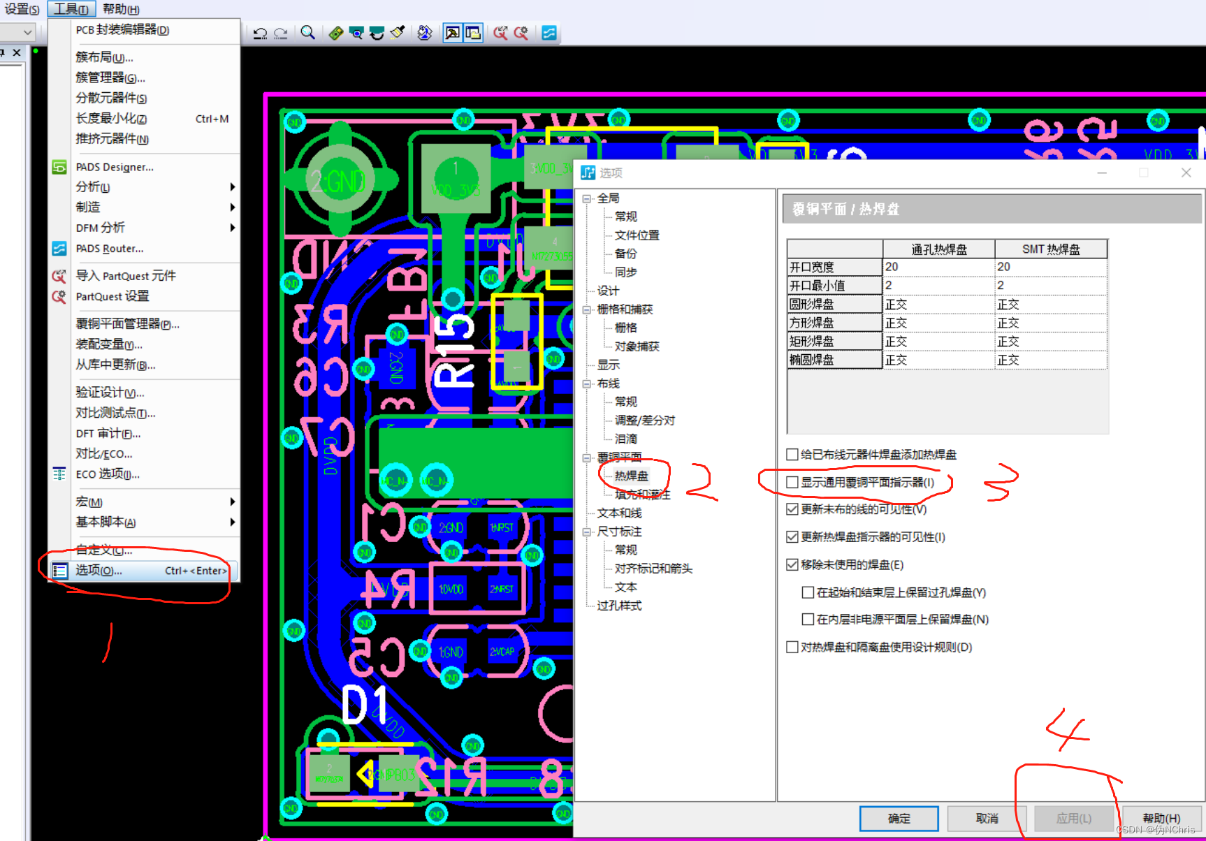
Task: Open the DFM 分析 submenu
Action: tap(144, 228)
